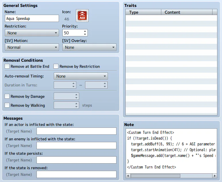The height and width of the screenshot is (182, 222).
Task: Select the first empty Traits row
Action: (171, 18)
